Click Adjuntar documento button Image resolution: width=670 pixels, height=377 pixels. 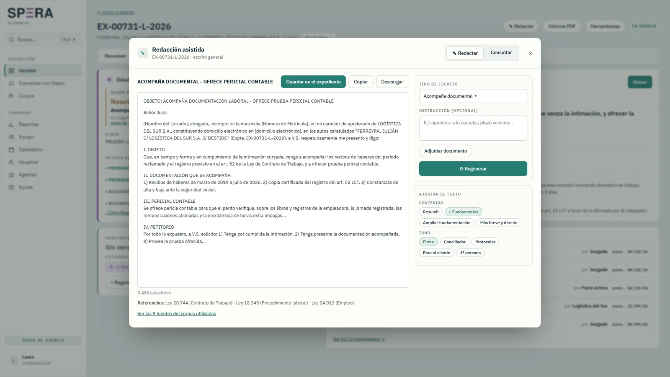pyautogui.click(x=446, y=151)
